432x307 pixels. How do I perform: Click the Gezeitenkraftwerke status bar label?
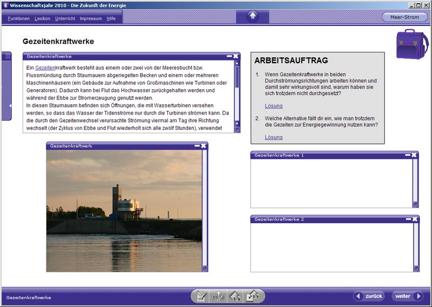[x=29, y=298]
